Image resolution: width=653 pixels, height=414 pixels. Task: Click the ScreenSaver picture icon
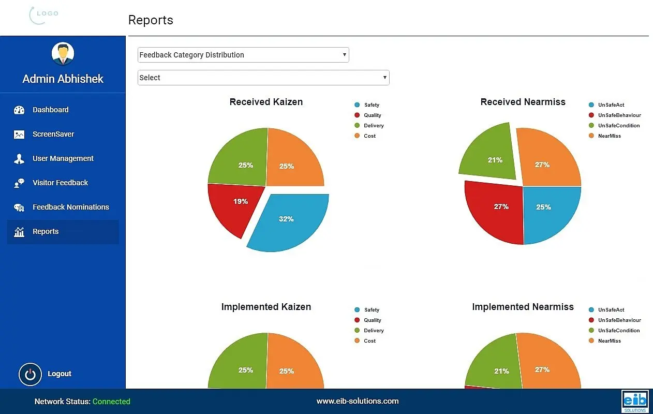click(19, 134)
